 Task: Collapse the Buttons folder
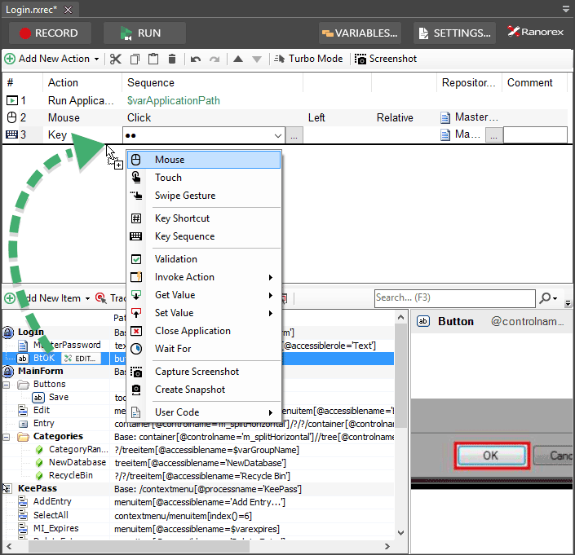[x=7, y=385]
